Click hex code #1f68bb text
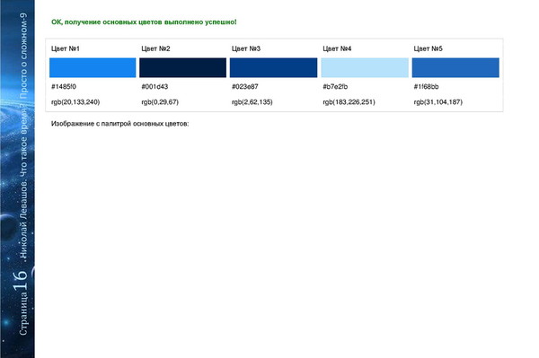539x358 pixels. pyautogui.click(x=426, y=87)
